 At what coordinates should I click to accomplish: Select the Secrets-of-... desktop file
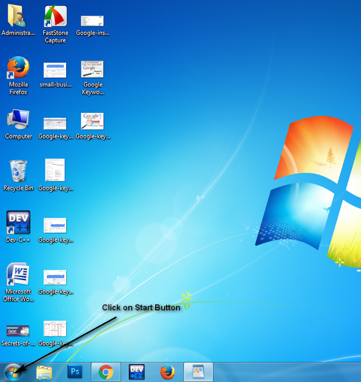tap(18, 335)
